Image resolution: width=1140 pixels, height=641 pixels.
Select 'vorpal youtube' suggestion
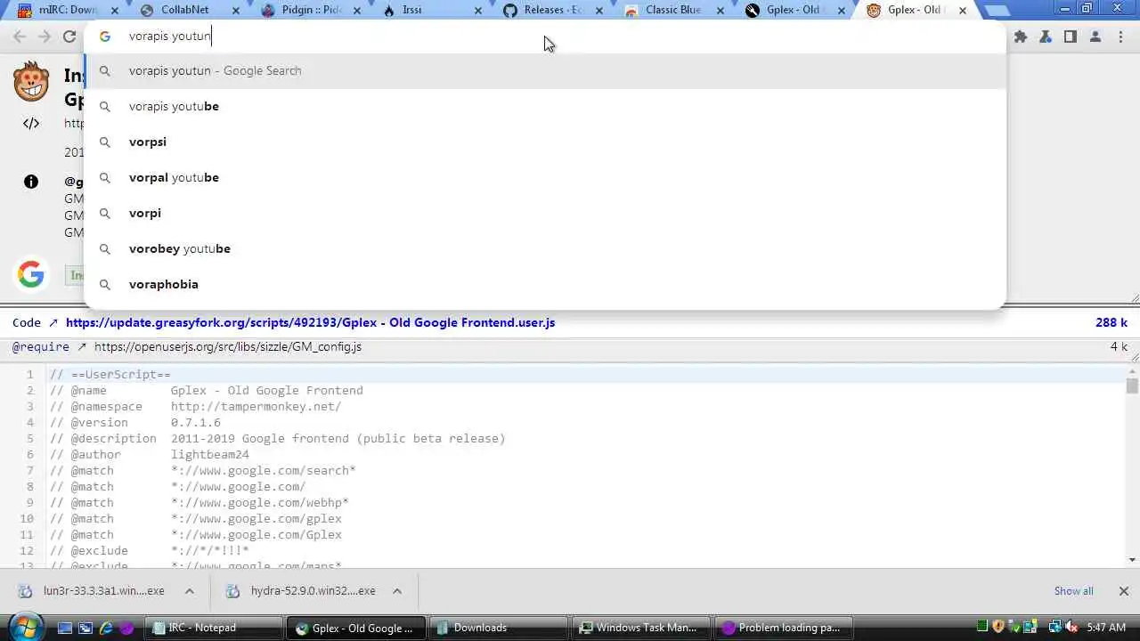click(545, 178)
